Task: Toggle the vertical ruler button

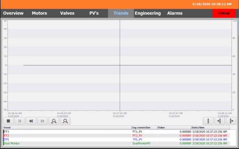Action: (x=208, y=121)
